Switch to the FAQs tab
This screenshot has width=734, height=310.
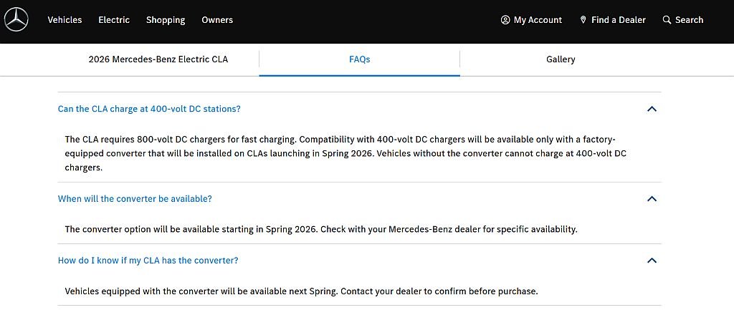tap(360, 59)
